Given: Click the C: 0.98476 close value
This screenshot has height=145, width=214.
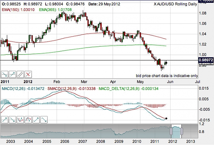Looking at the screenshot, I should (75, 4).
